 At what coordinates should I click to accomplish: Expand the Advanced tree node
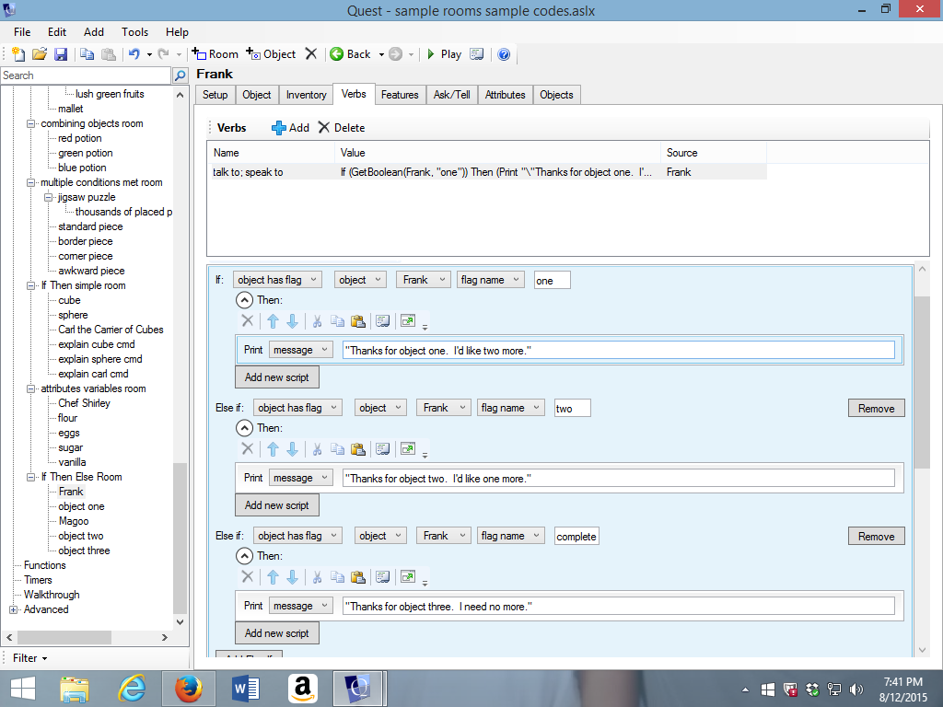click(x=13, y=609)
